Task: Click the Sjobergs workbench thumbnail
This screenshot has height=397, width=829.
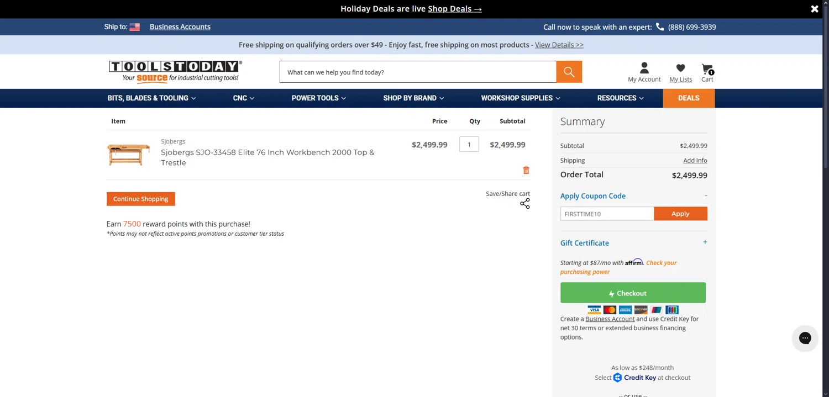Action: [x=129, y=155]
